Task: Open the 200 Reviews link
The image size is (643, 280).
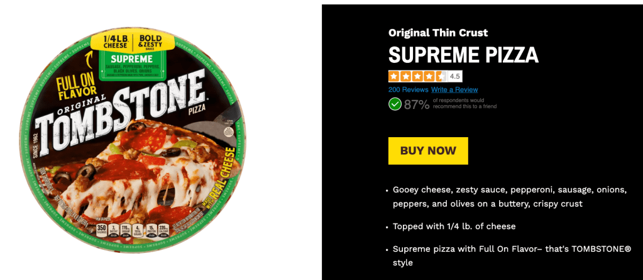Action: (408, 89)
